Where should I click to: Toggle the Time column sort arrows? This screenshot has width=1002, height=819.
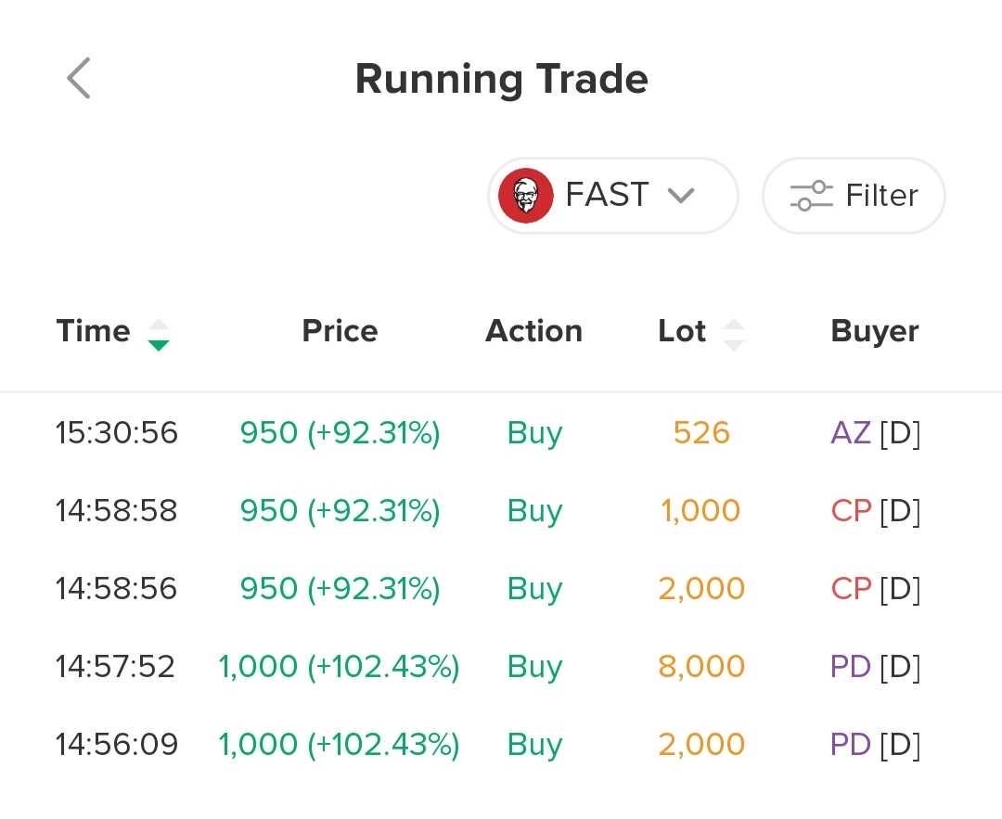click(x=159, y=334)
